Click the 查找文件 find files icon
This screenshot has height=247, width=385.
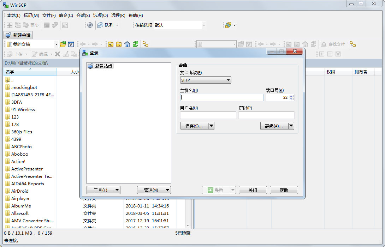point(324,44)
